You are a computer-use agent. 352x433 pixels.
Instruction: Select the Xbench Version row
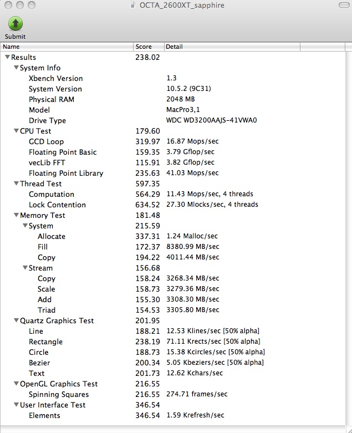point(172,78)
